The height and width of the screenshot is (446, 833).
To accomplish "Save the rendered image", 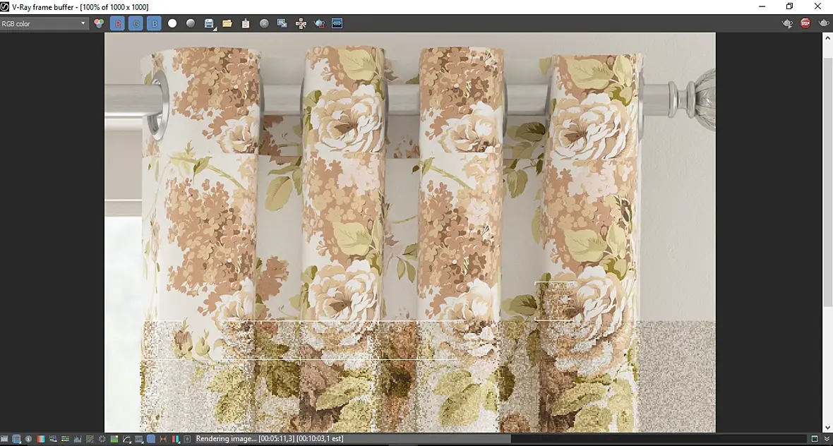I will coord(209,23).
